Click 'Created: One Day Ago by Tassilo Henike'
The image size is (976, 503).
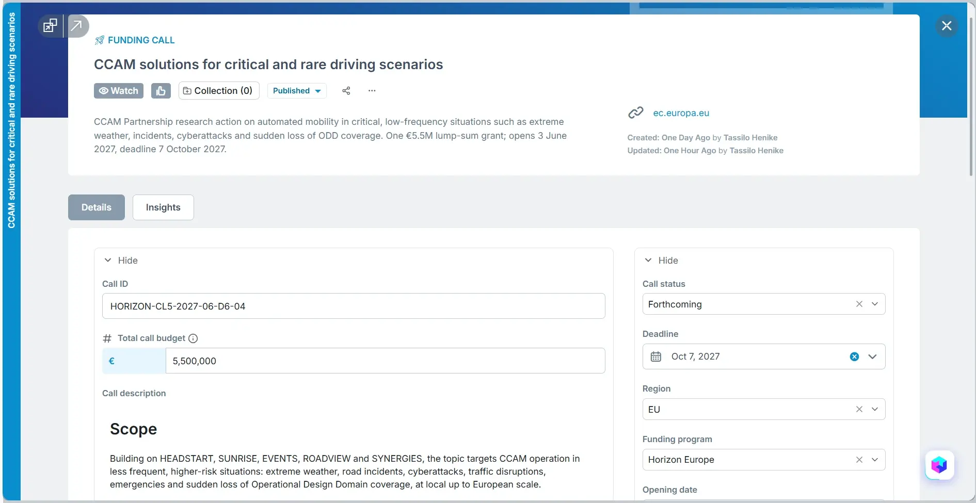coord(702,138)
